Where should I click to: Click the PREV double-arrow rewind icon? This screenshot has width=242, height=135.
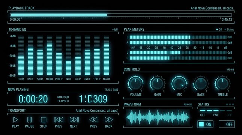(x=93, y=120)
